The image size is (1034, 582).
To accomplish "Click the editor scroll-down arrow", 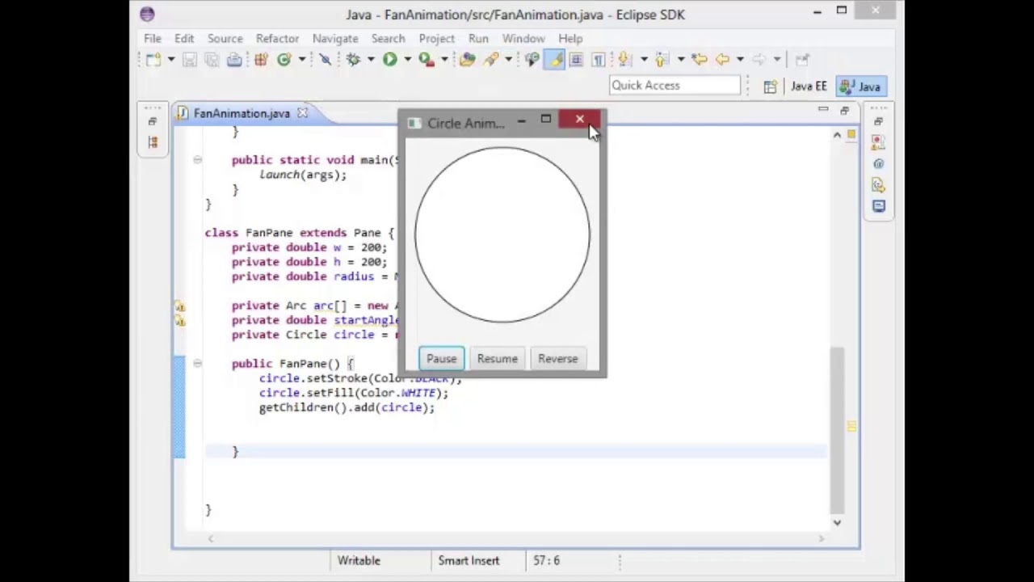I will coord(837,522).
